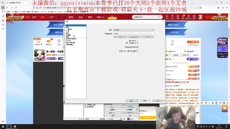Switch to Firefox from the taskbar

coord(15,126)
